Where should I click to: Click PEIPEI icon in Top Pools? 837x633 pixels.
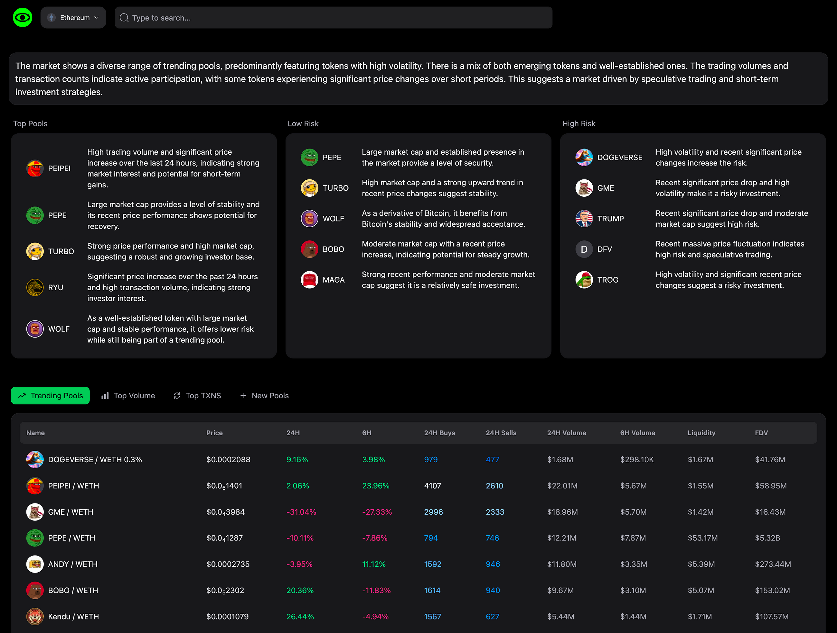coord(35,168)
